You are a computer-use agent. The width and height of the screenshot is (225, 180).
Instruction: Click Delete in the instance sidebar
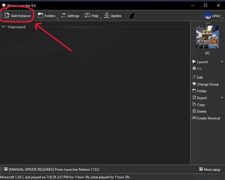[x=200, y=111]
